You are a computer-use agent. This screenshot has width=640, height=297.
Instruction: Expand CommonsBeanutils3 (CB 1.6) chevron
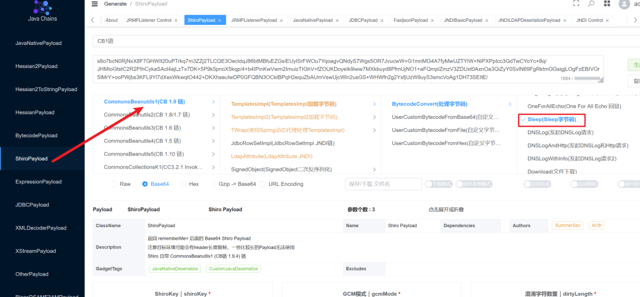tap(213, 128)
